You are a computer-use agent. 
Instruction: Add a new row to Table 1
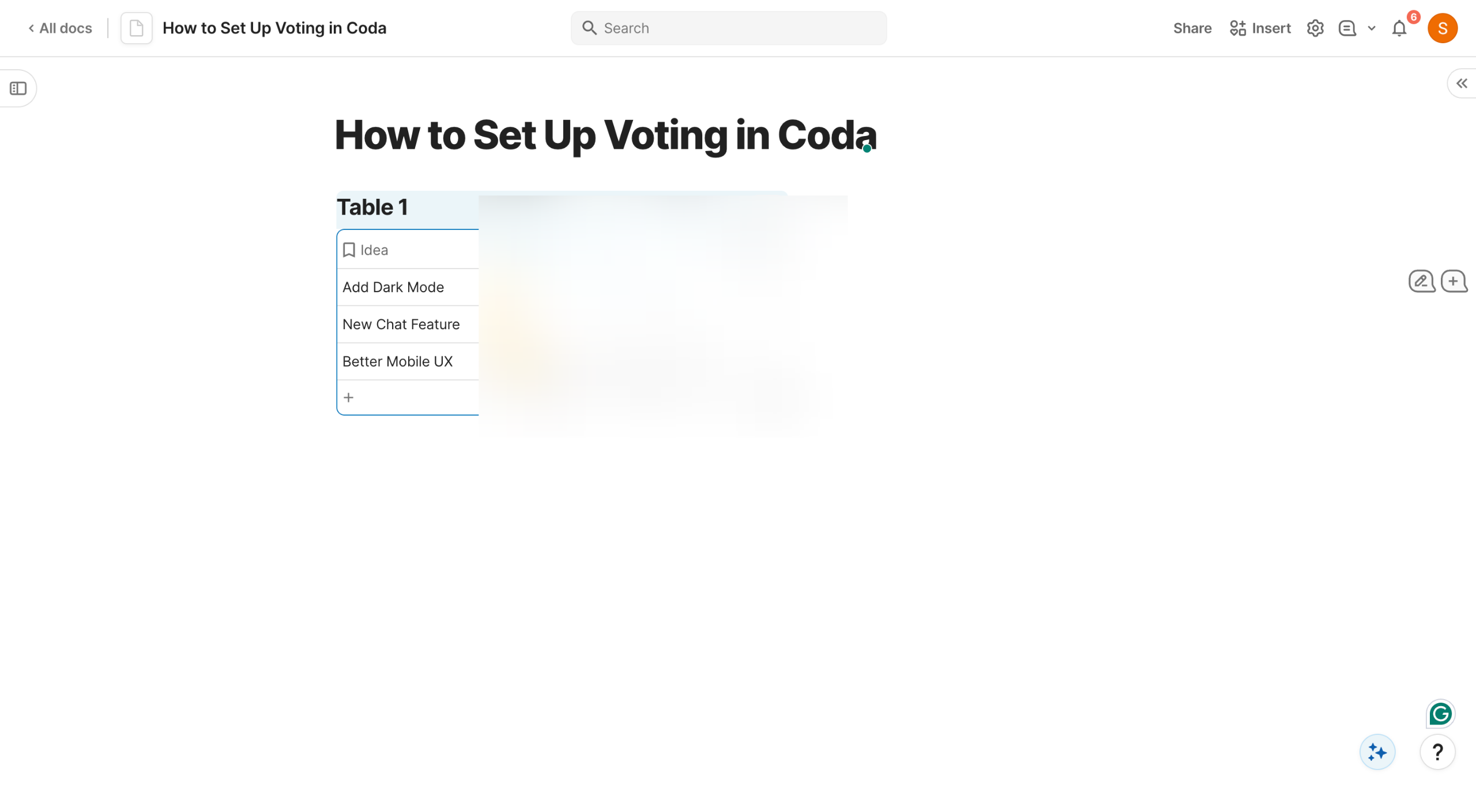pos(348,397)
